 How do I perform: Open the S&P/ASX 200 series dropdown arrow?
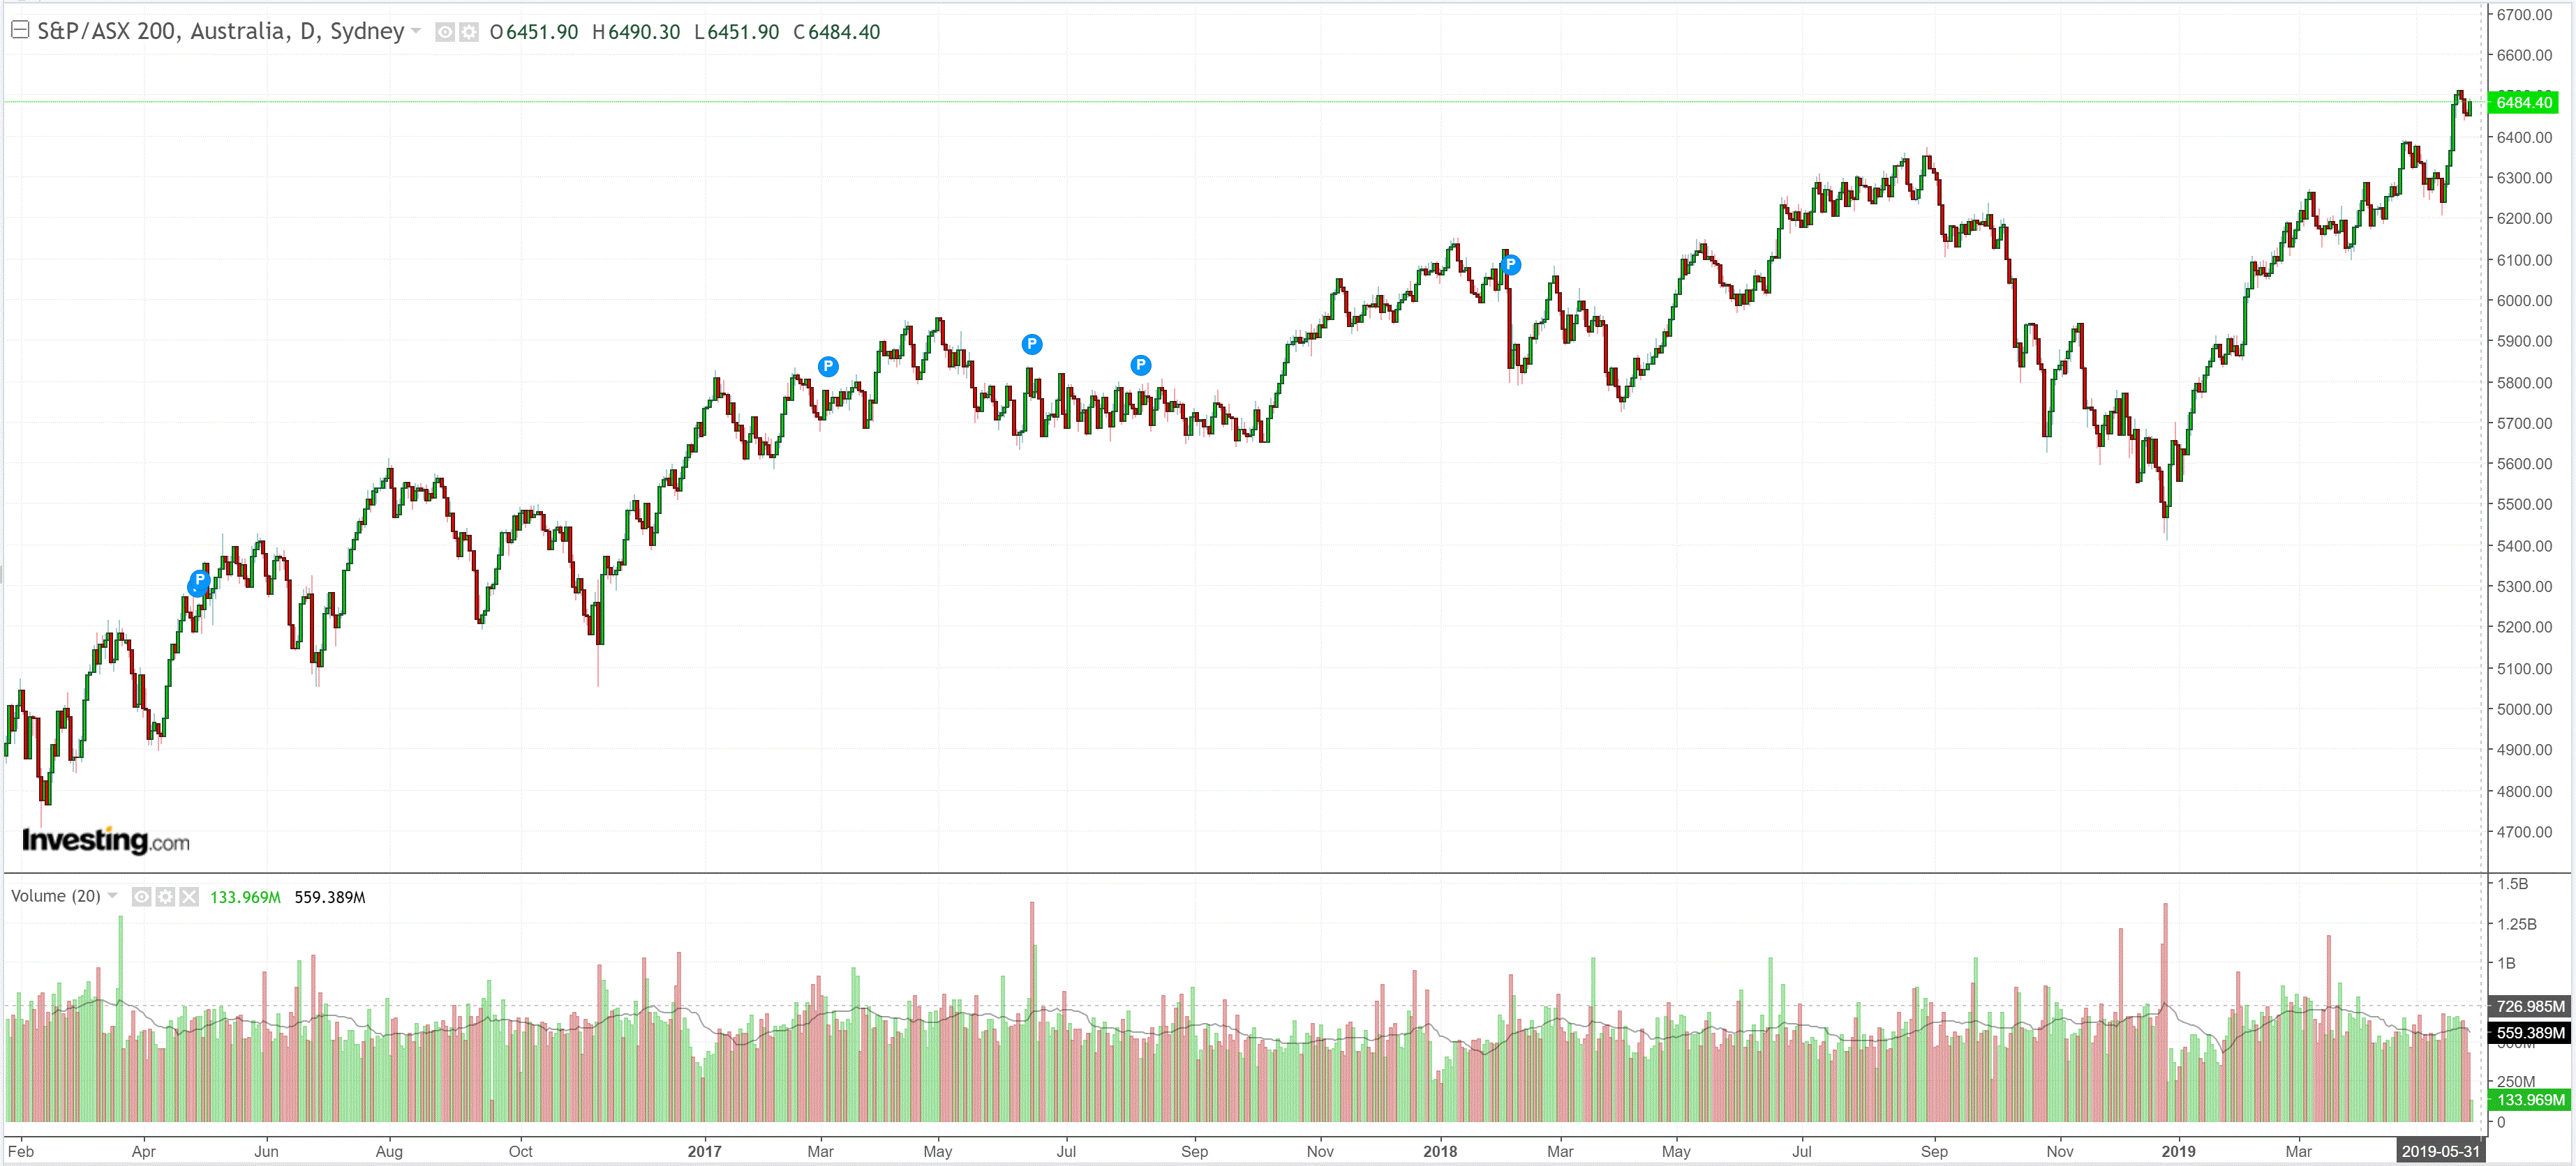416,31
